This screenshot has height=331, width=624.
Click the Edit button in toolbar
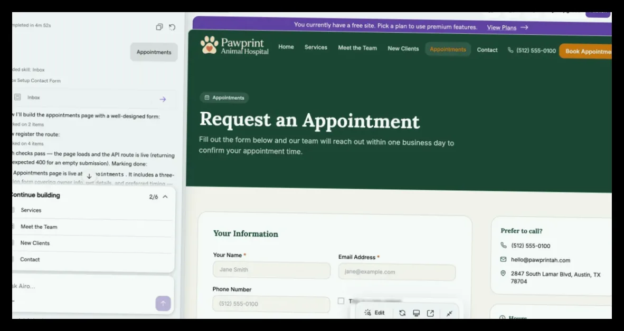click(374, 313)
